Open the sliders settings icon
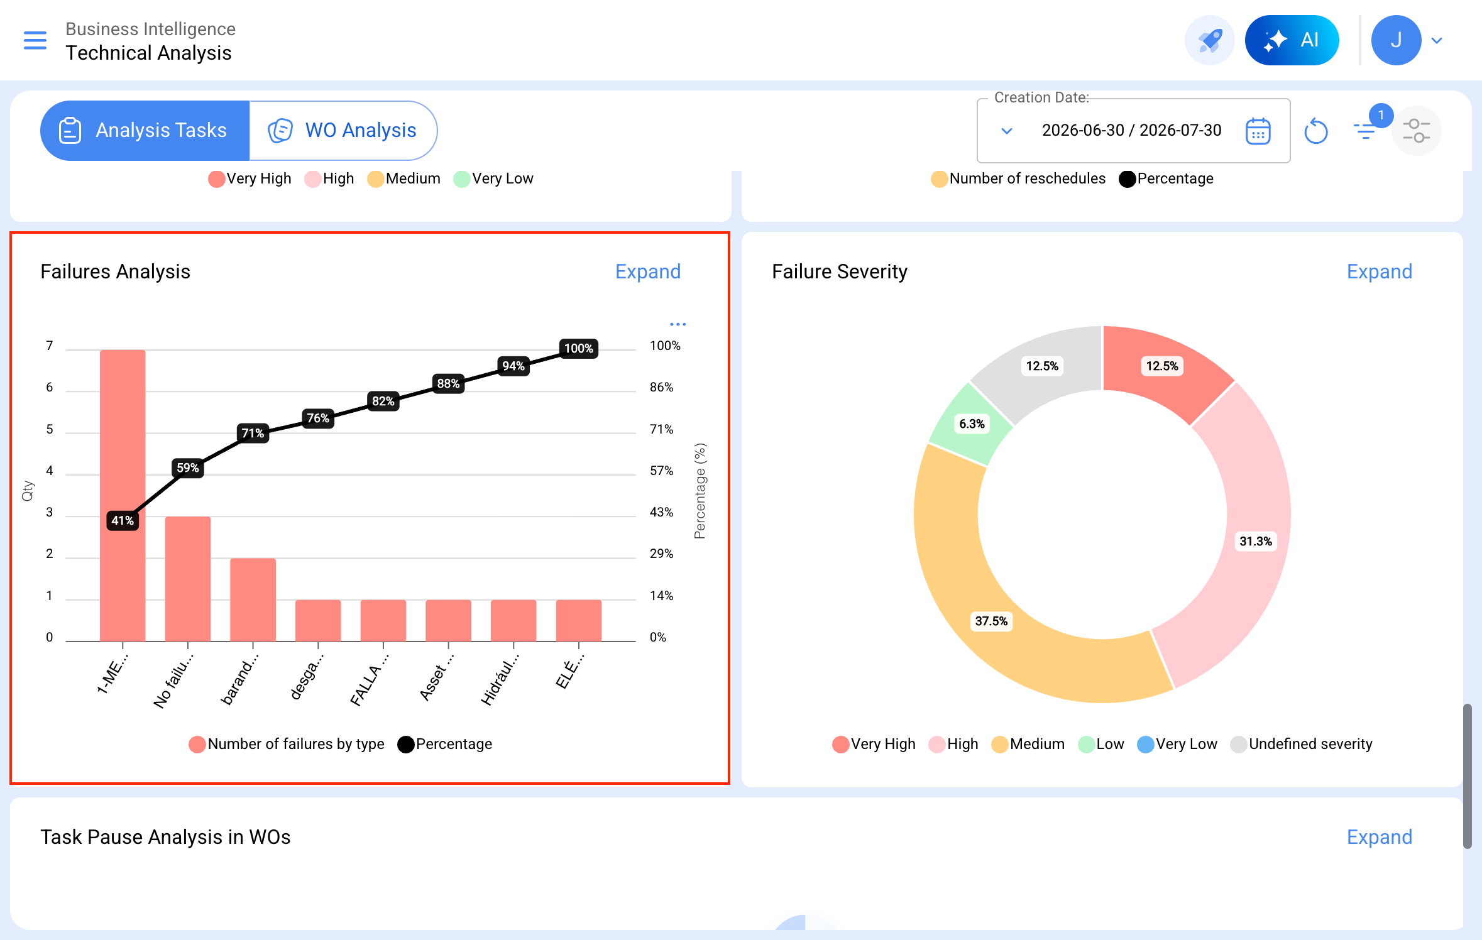This screenshot has height=940, width=1482. pos(1416,131)
